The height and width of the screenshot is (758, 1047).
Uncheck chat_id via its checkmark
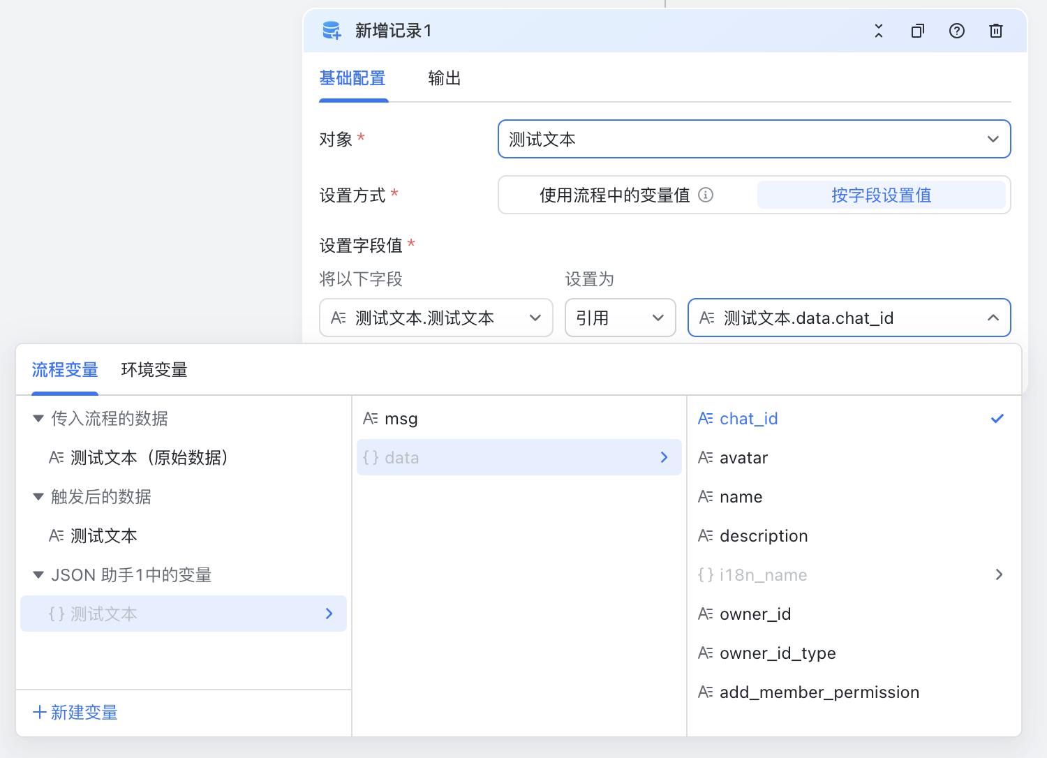(x=997, y=418)
